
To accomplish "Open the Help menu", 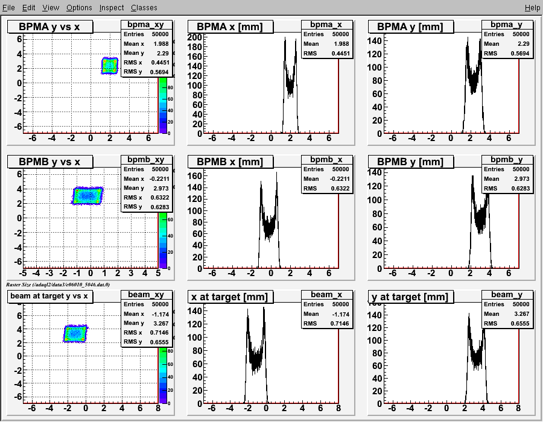I will click(532, 8).
